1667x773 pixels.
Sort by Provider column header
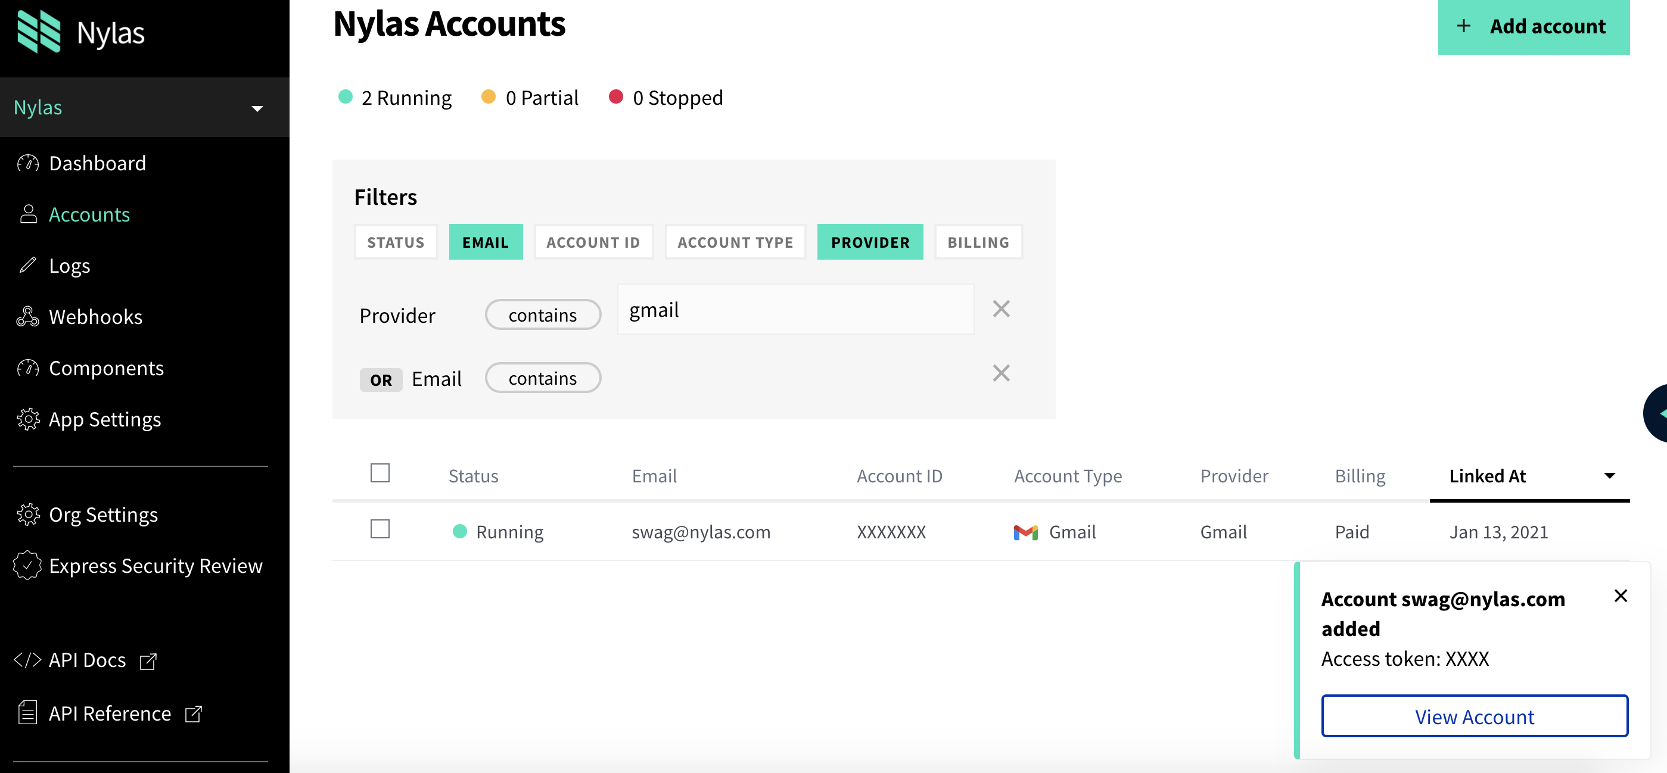[1234, 476]
